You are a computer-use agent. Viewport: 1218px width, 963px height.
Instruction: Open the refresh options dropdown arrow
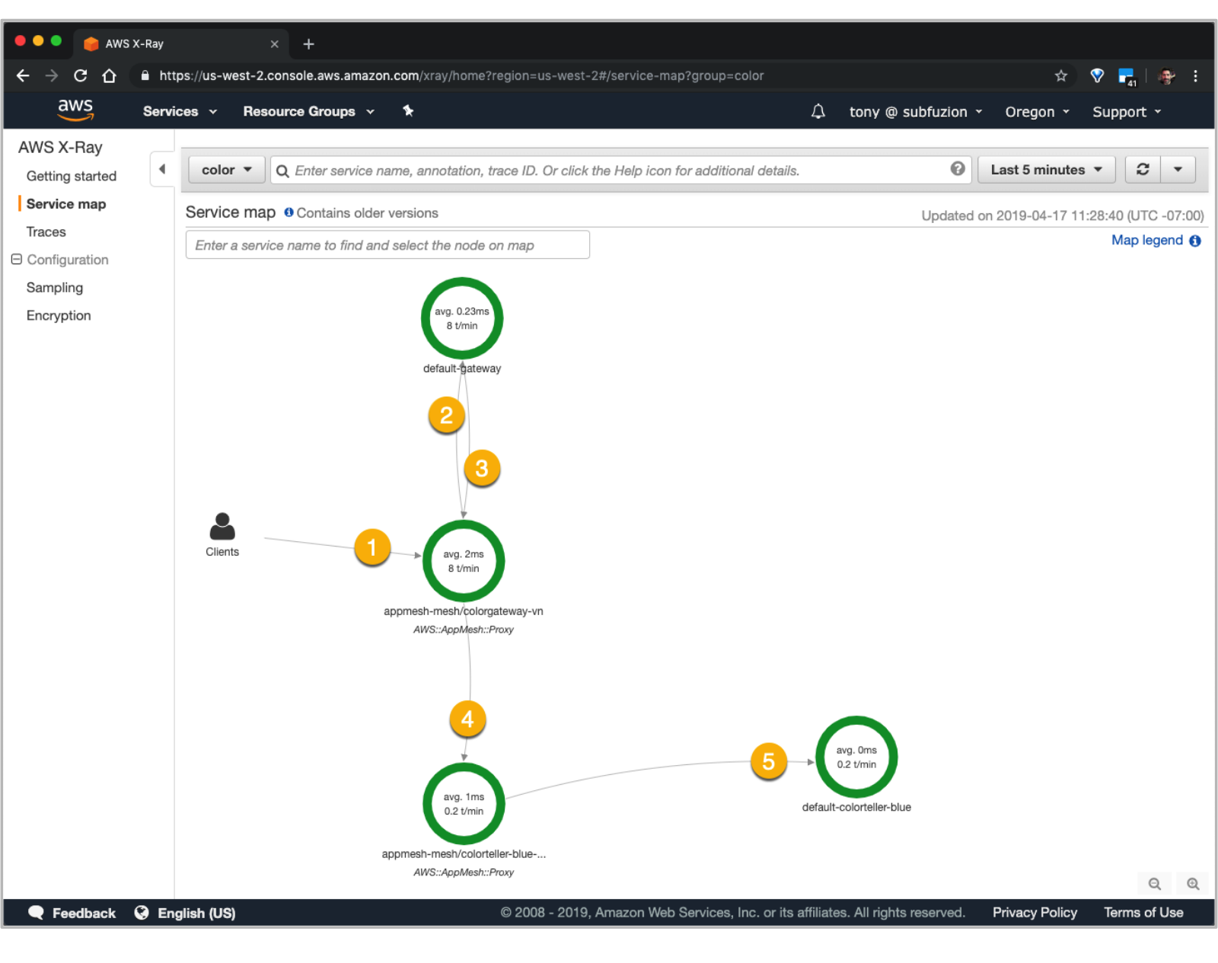coord(1178,169)
